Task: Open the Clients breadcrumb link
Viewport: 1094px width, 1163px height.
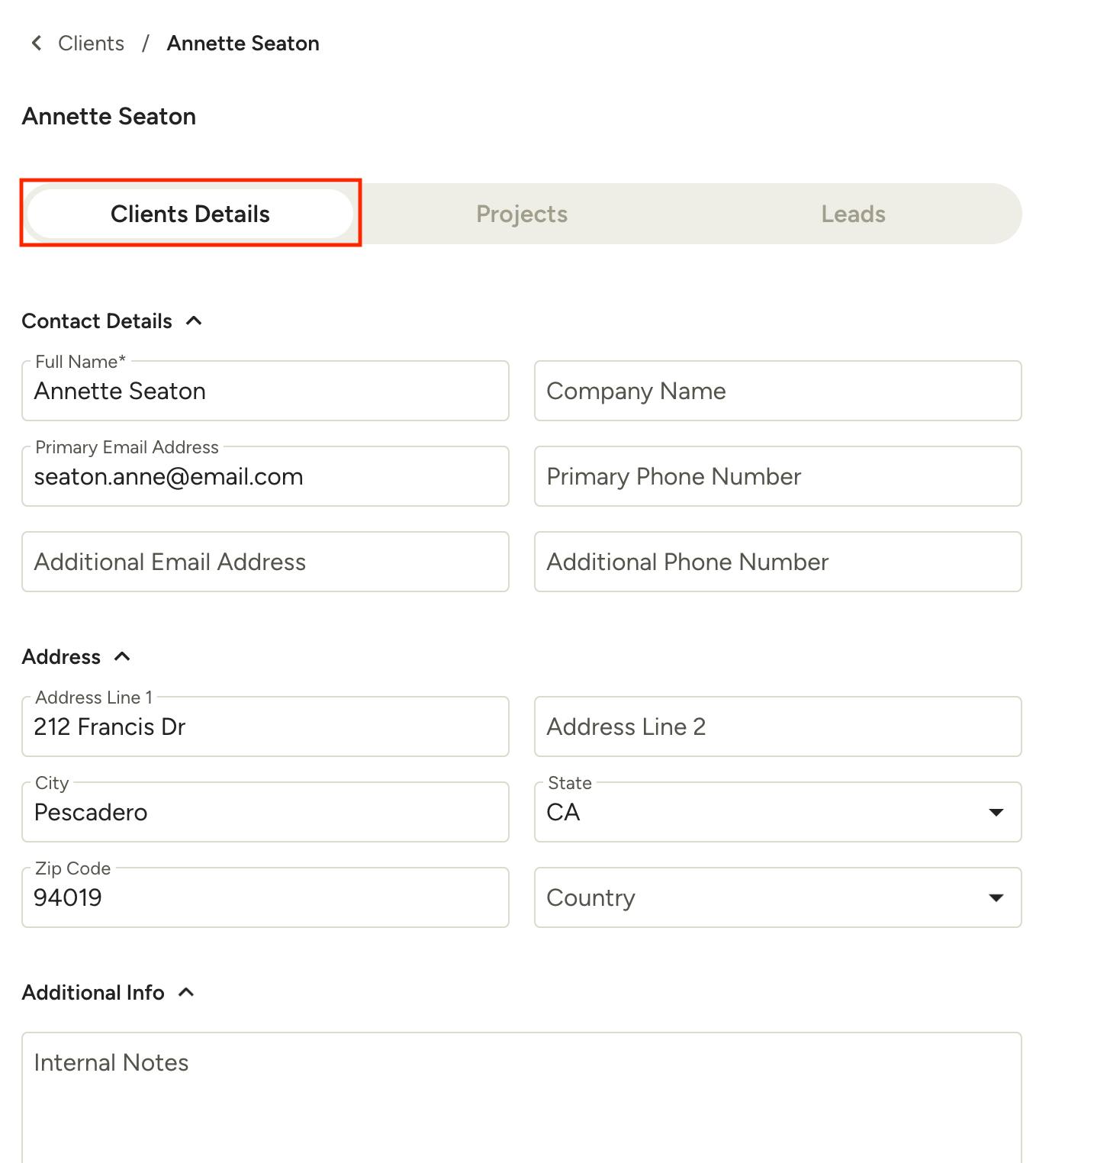Action: (x=91, y=43)
